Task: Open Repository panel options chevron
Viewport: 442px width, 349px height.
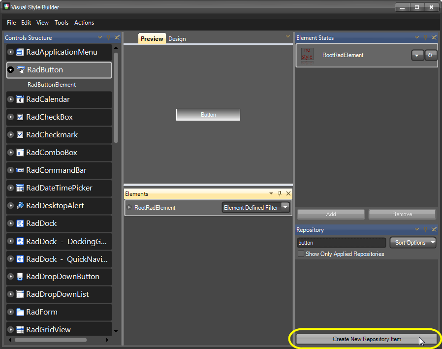Action: tap(417, 229)
